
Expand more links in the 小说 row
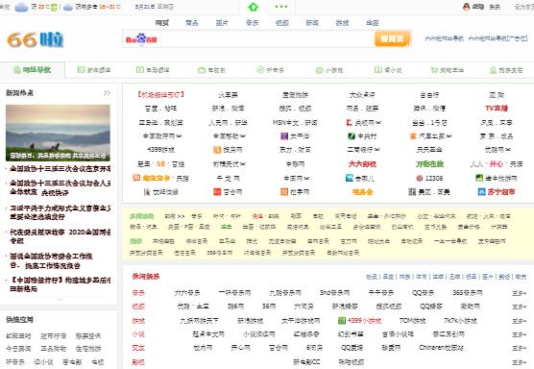click(519, 334)
